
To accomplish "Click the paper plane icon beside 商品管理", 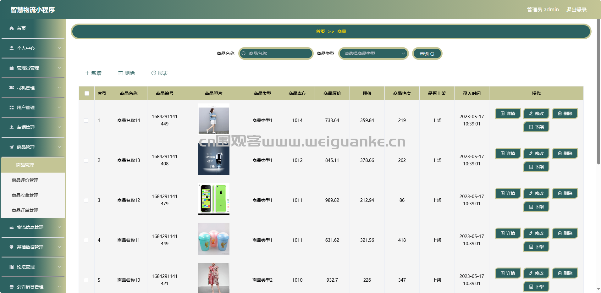I will 12,147.
